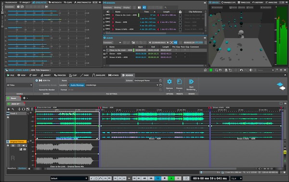Toggle lock checkbox for Straws & Bells marker
289x182 pixels.
[x=180, y=29]
